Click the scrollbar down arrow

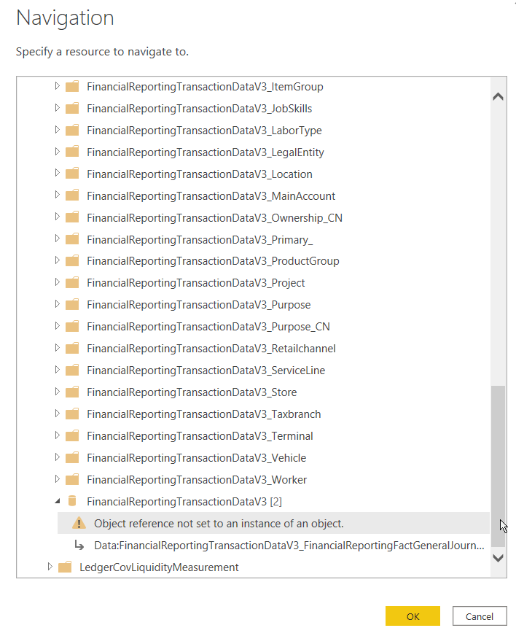point(499,558)
